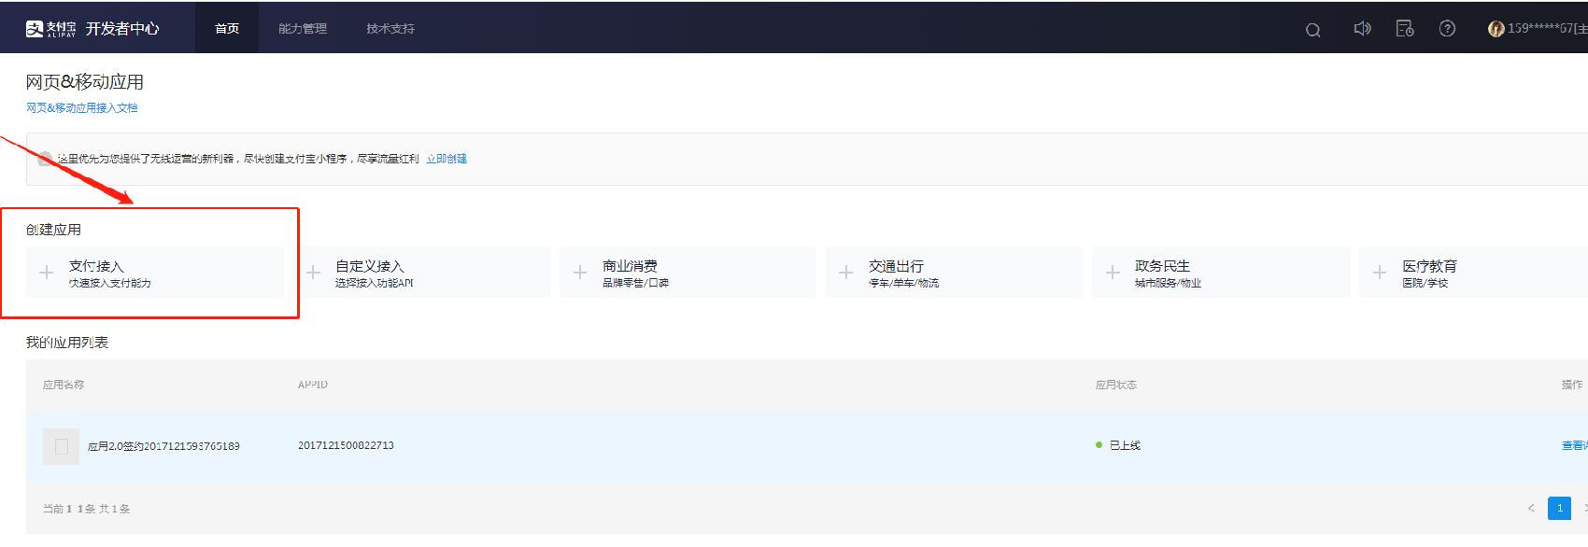Click 开发者中心 title text
The height and width of the screenshot is (547, 1588).
coord(122,29)
